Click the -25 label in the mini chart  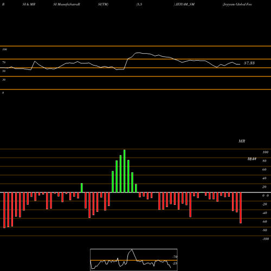[175, 263]
